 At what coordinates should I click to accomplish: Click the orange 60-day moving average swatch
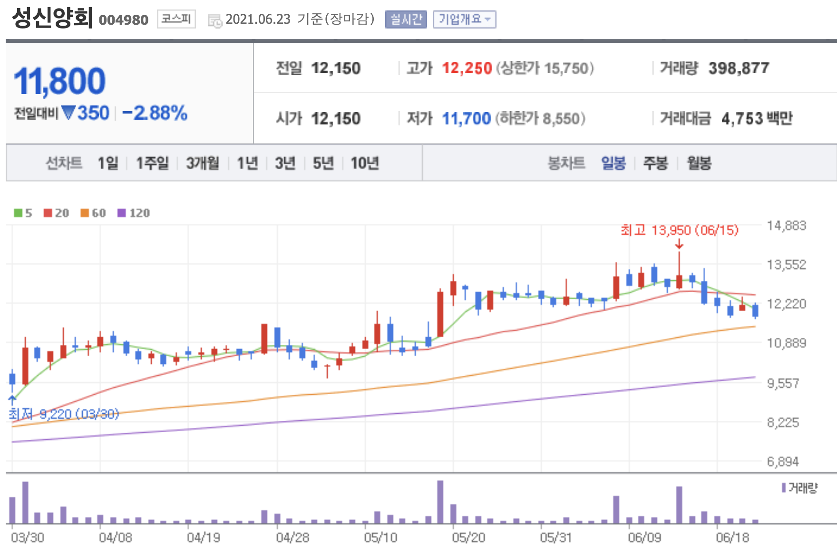pyautogui.click(x=85, y=213)
